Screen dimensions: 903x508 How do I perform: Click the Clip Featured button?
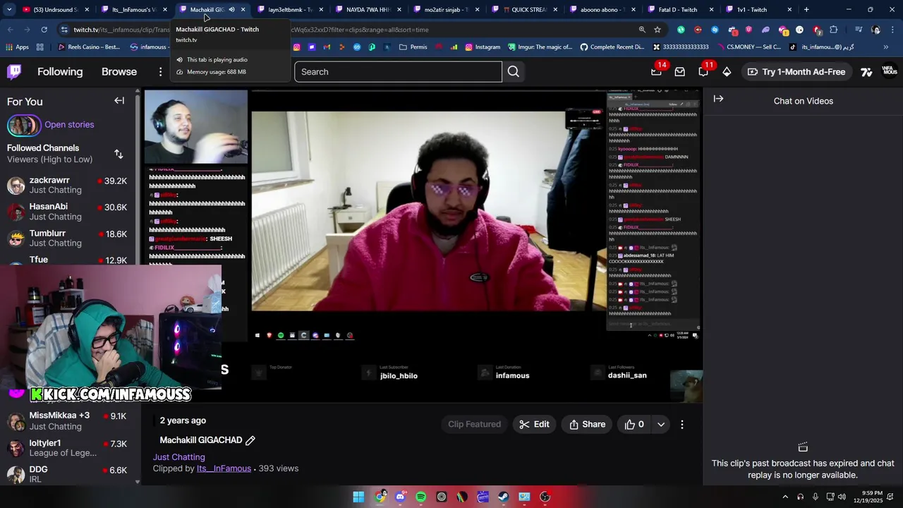(474, 424)
